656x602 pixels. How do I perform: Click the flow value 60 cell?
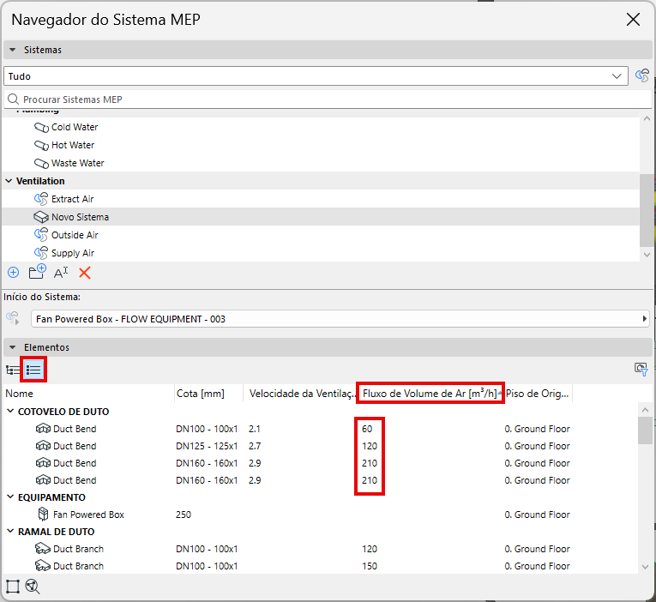point(367,429)
